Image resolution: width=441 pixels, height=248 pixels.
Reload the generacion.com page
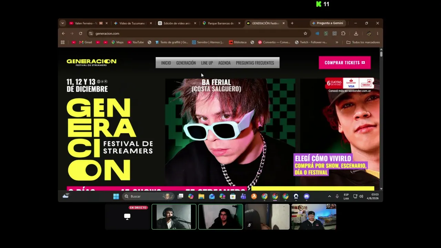(81, 33)
